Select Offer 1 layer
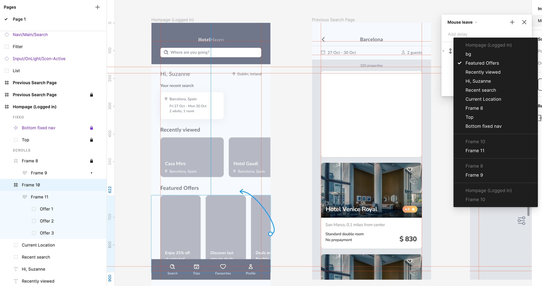This screenshot has height=286, width=542. pos(47,209)
